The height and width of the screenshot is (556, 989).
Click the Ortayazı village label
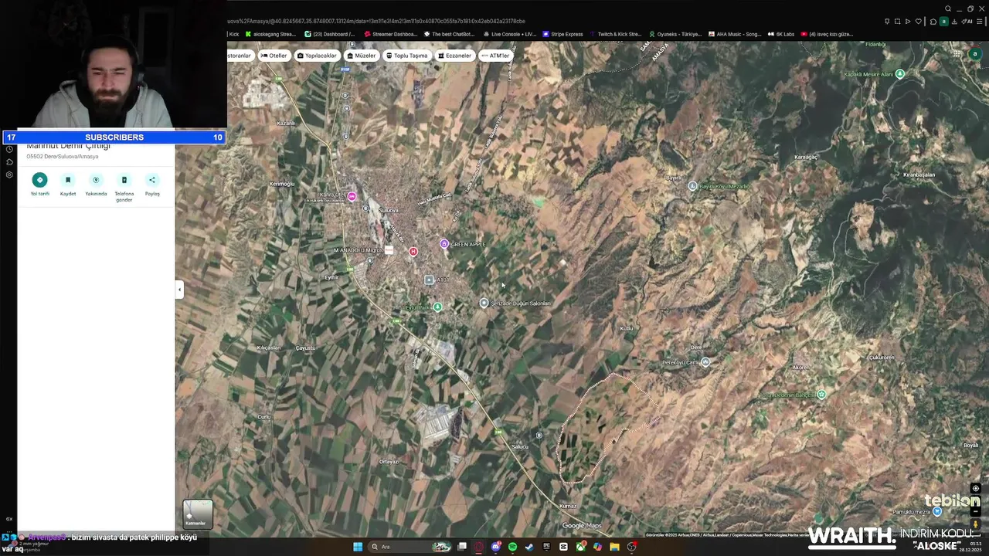[389, 462]
